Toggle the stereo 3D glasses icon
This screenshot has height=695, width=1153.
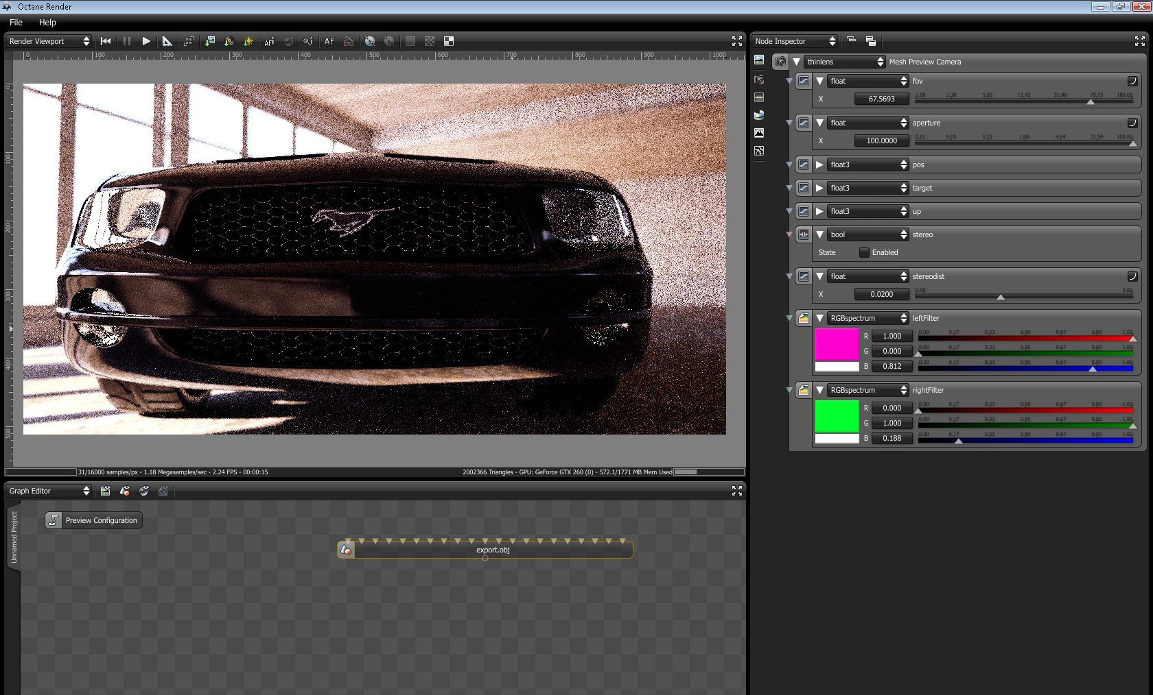click(349, 41)
